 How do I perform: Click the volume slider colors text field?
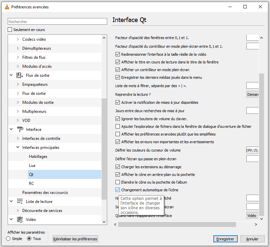[x=252, y=150]
